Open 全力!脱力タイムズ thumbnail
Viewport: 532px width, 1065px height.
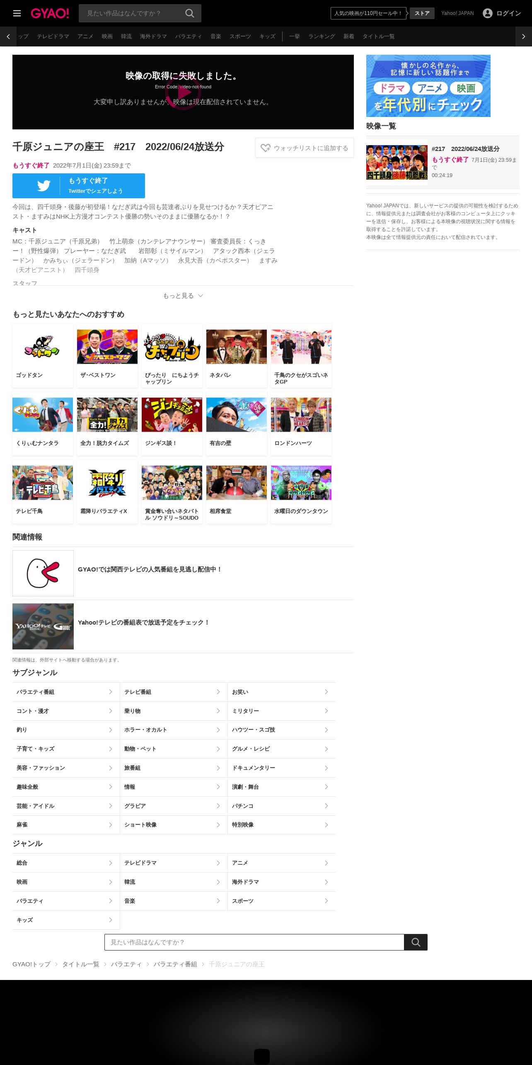(107, 415)
